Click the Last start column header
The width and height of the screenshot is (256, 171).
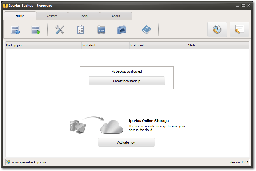pos(105,45)
